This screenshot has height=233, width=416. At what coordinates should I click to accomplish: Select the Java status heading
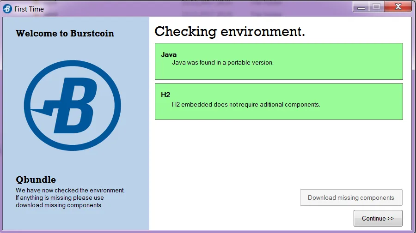(x=169, y=54)
